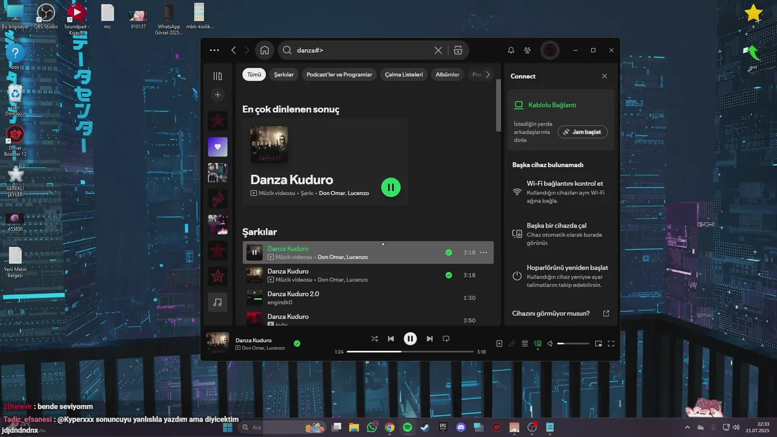Close the Connect panel
This screenshot has width=777, height=437.
(x=604, y=76)
